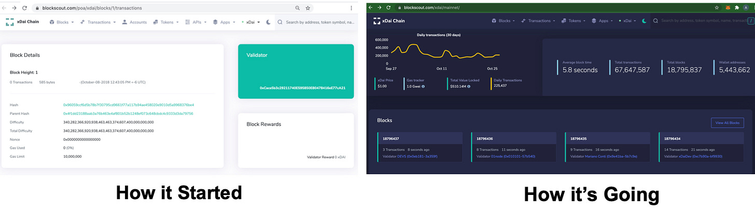Open the browser profile avatar 'A'
This screenshot has height=211, width=755.
tap(747, 8)
